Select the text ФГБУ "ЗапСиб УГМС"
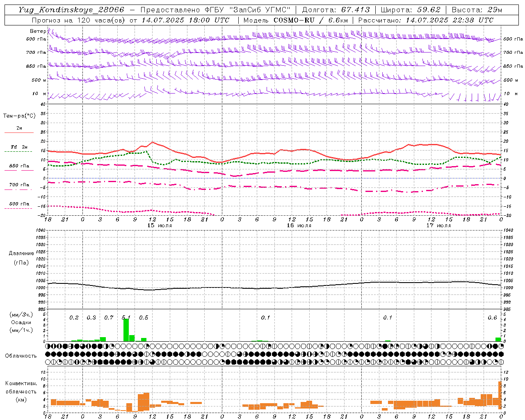This screenshot has height=420, width=525. [248, 10]
